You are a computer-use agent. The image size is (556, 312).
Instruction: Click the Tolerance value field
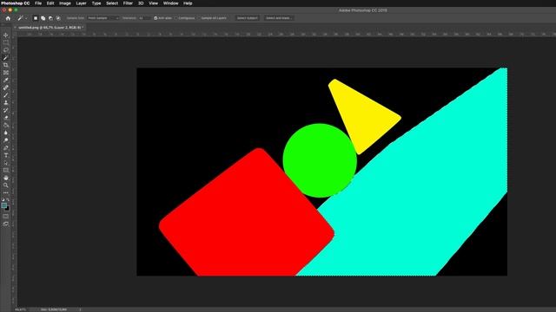click(x=144, y=18)
